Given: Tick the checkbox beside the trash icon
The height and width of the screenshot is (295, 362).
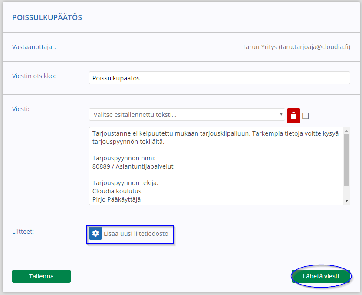Looking at the screenshot, I should coord(305,116).
